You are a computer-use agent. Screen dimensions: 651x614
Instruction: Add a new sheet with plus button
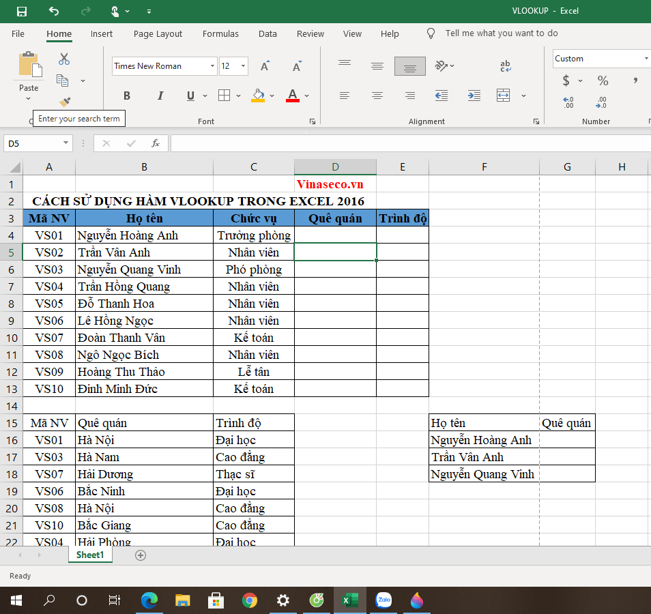[x=141, y=555]
